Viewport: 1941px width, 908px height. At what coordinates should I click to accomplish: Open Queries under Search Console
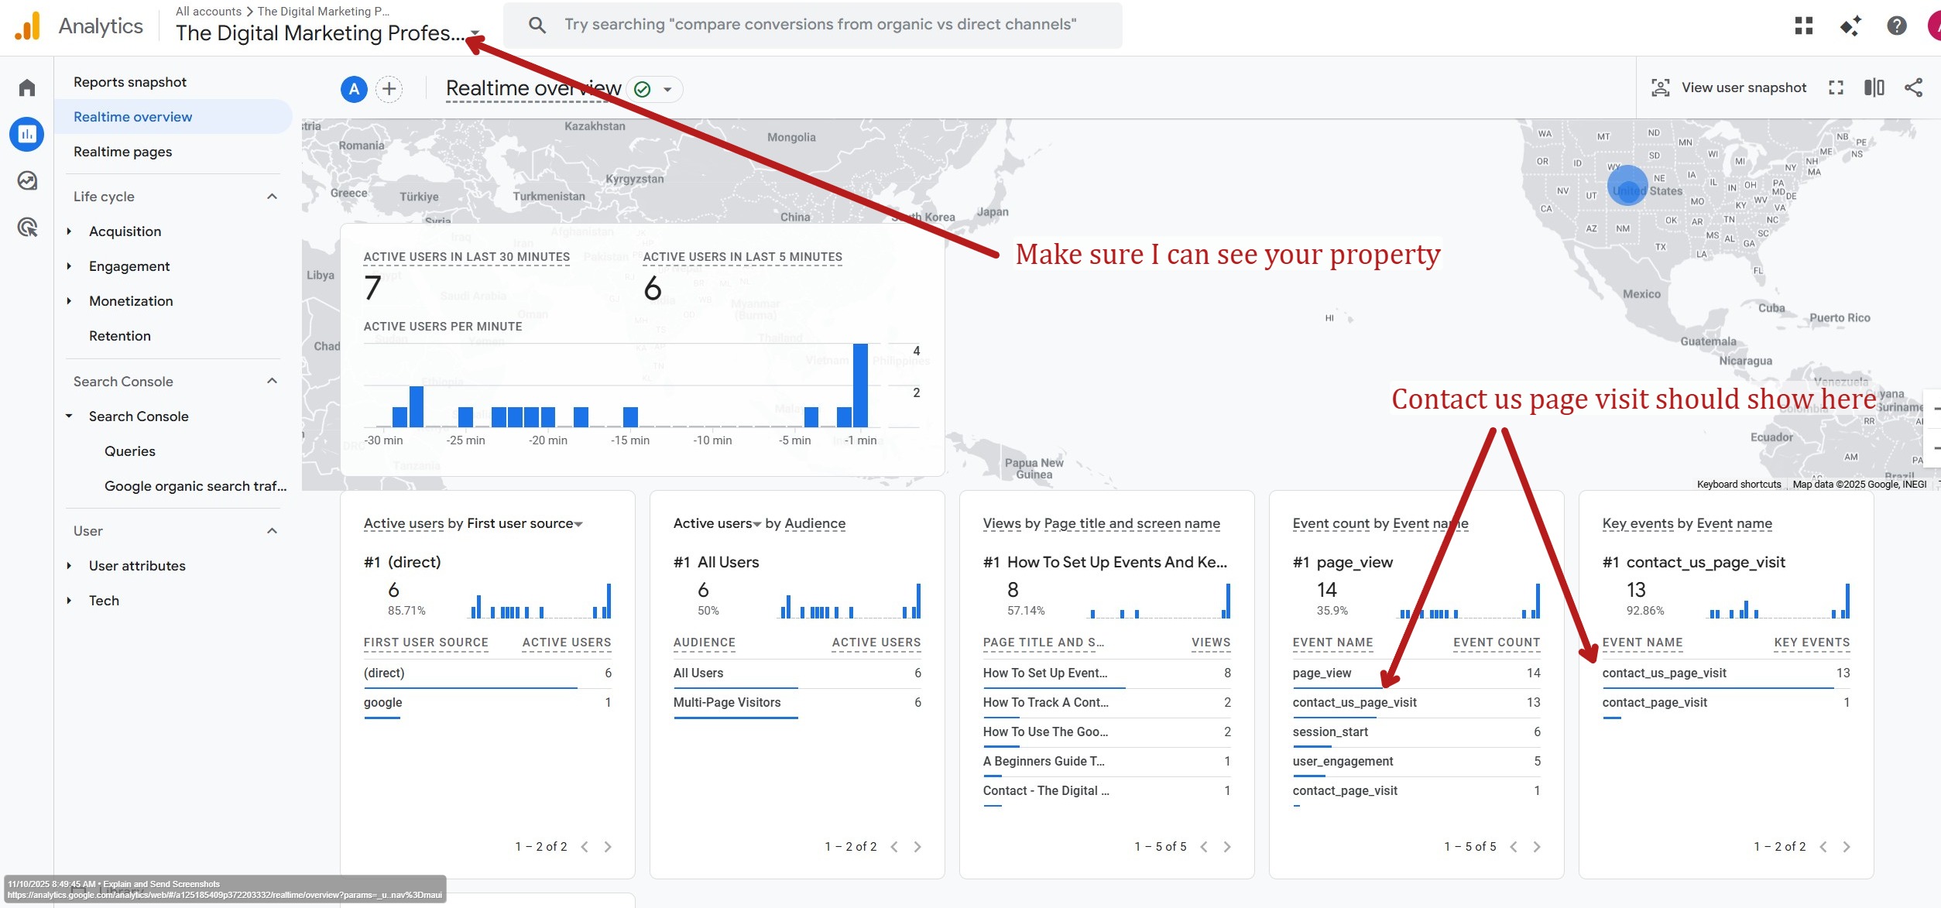(x=129, y=451)
